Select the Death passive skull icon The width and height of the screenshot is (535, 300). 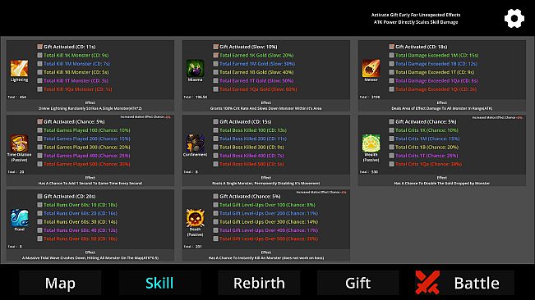[x=195, y=218]
